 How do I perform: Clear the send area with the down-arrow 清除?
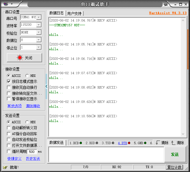[x=162, y=143]
